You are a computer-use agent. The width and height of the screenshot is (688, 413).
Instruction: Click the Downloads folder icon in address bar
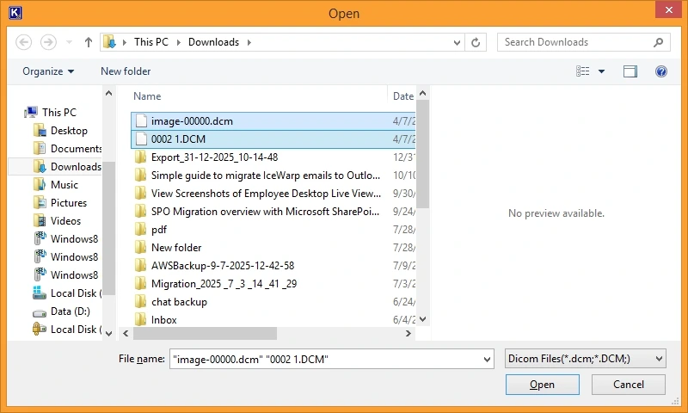coord(109,42)
